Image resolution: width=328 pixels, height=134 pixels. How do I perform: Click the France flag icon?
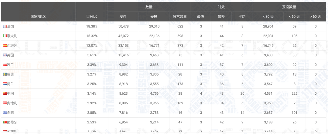[5, 26]
